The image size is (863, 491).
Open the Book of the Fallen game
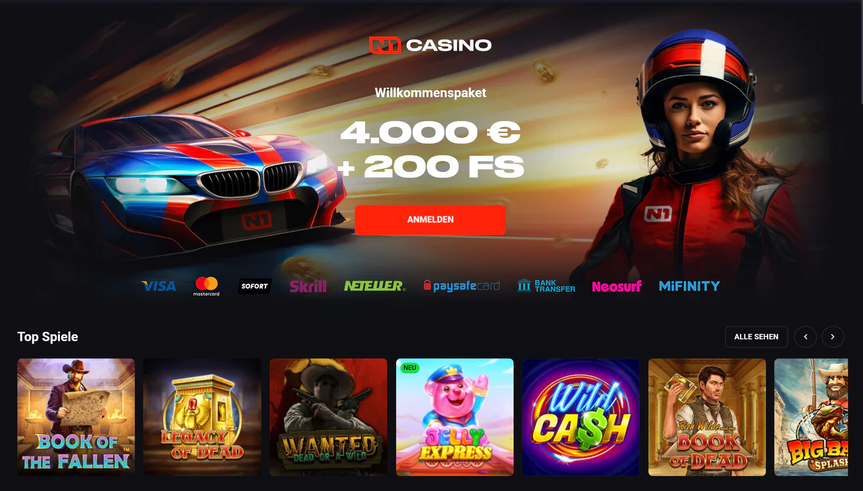76,417
